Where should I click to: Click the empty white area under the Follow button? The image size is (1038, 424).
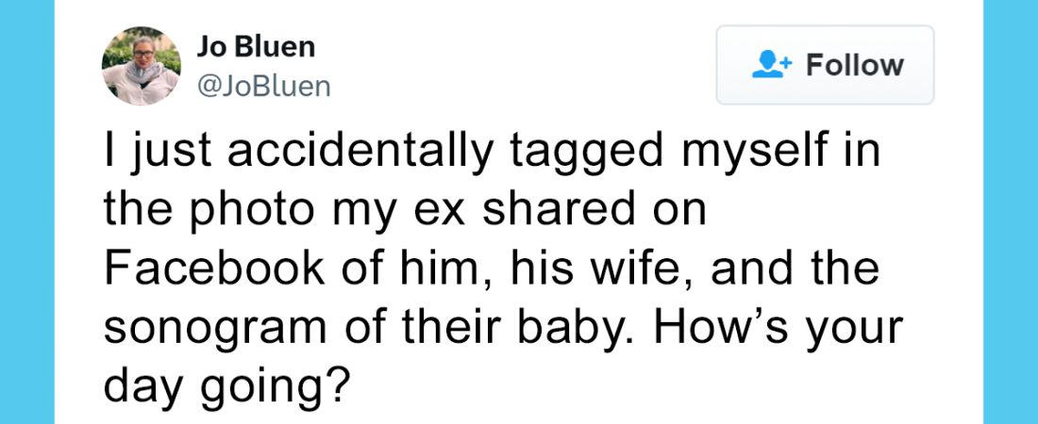[x=825, y=119]
